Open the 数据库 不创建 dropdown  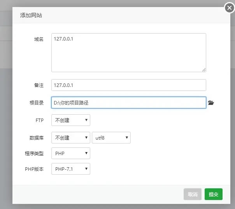[x=71, y=138]
